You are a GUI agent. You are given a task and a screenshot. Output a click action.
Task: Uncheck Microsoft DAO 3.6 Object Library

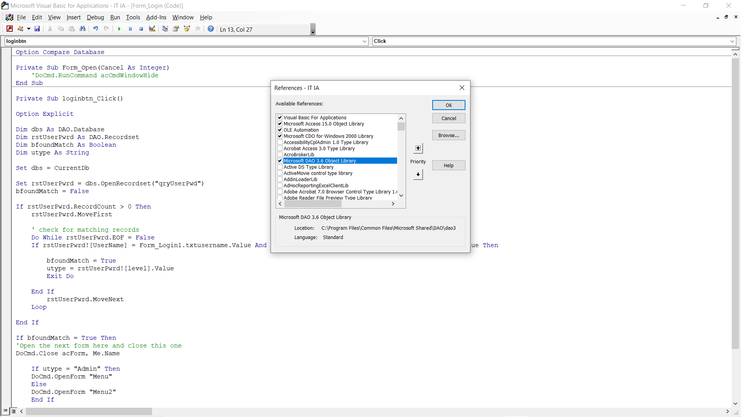pyautogui.click(x=280, y=161)
